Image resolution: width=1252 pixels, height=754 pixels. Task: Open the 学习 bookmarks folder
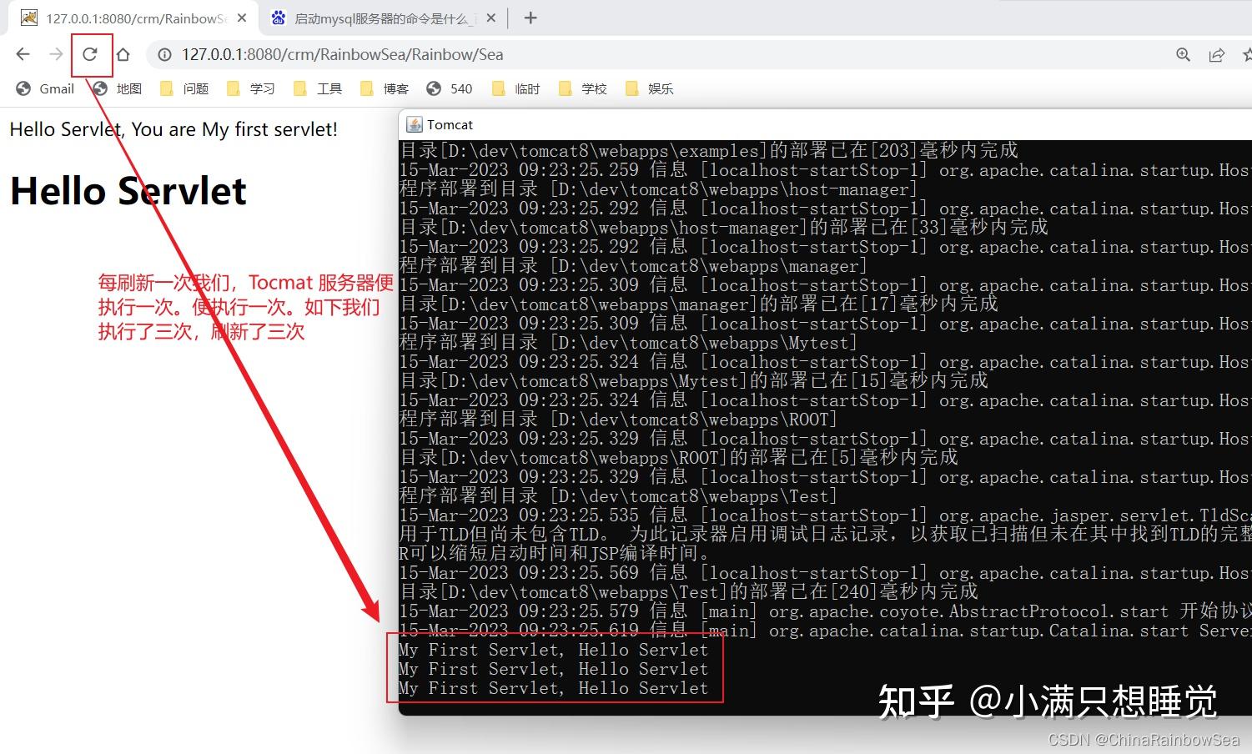point(263,88)
